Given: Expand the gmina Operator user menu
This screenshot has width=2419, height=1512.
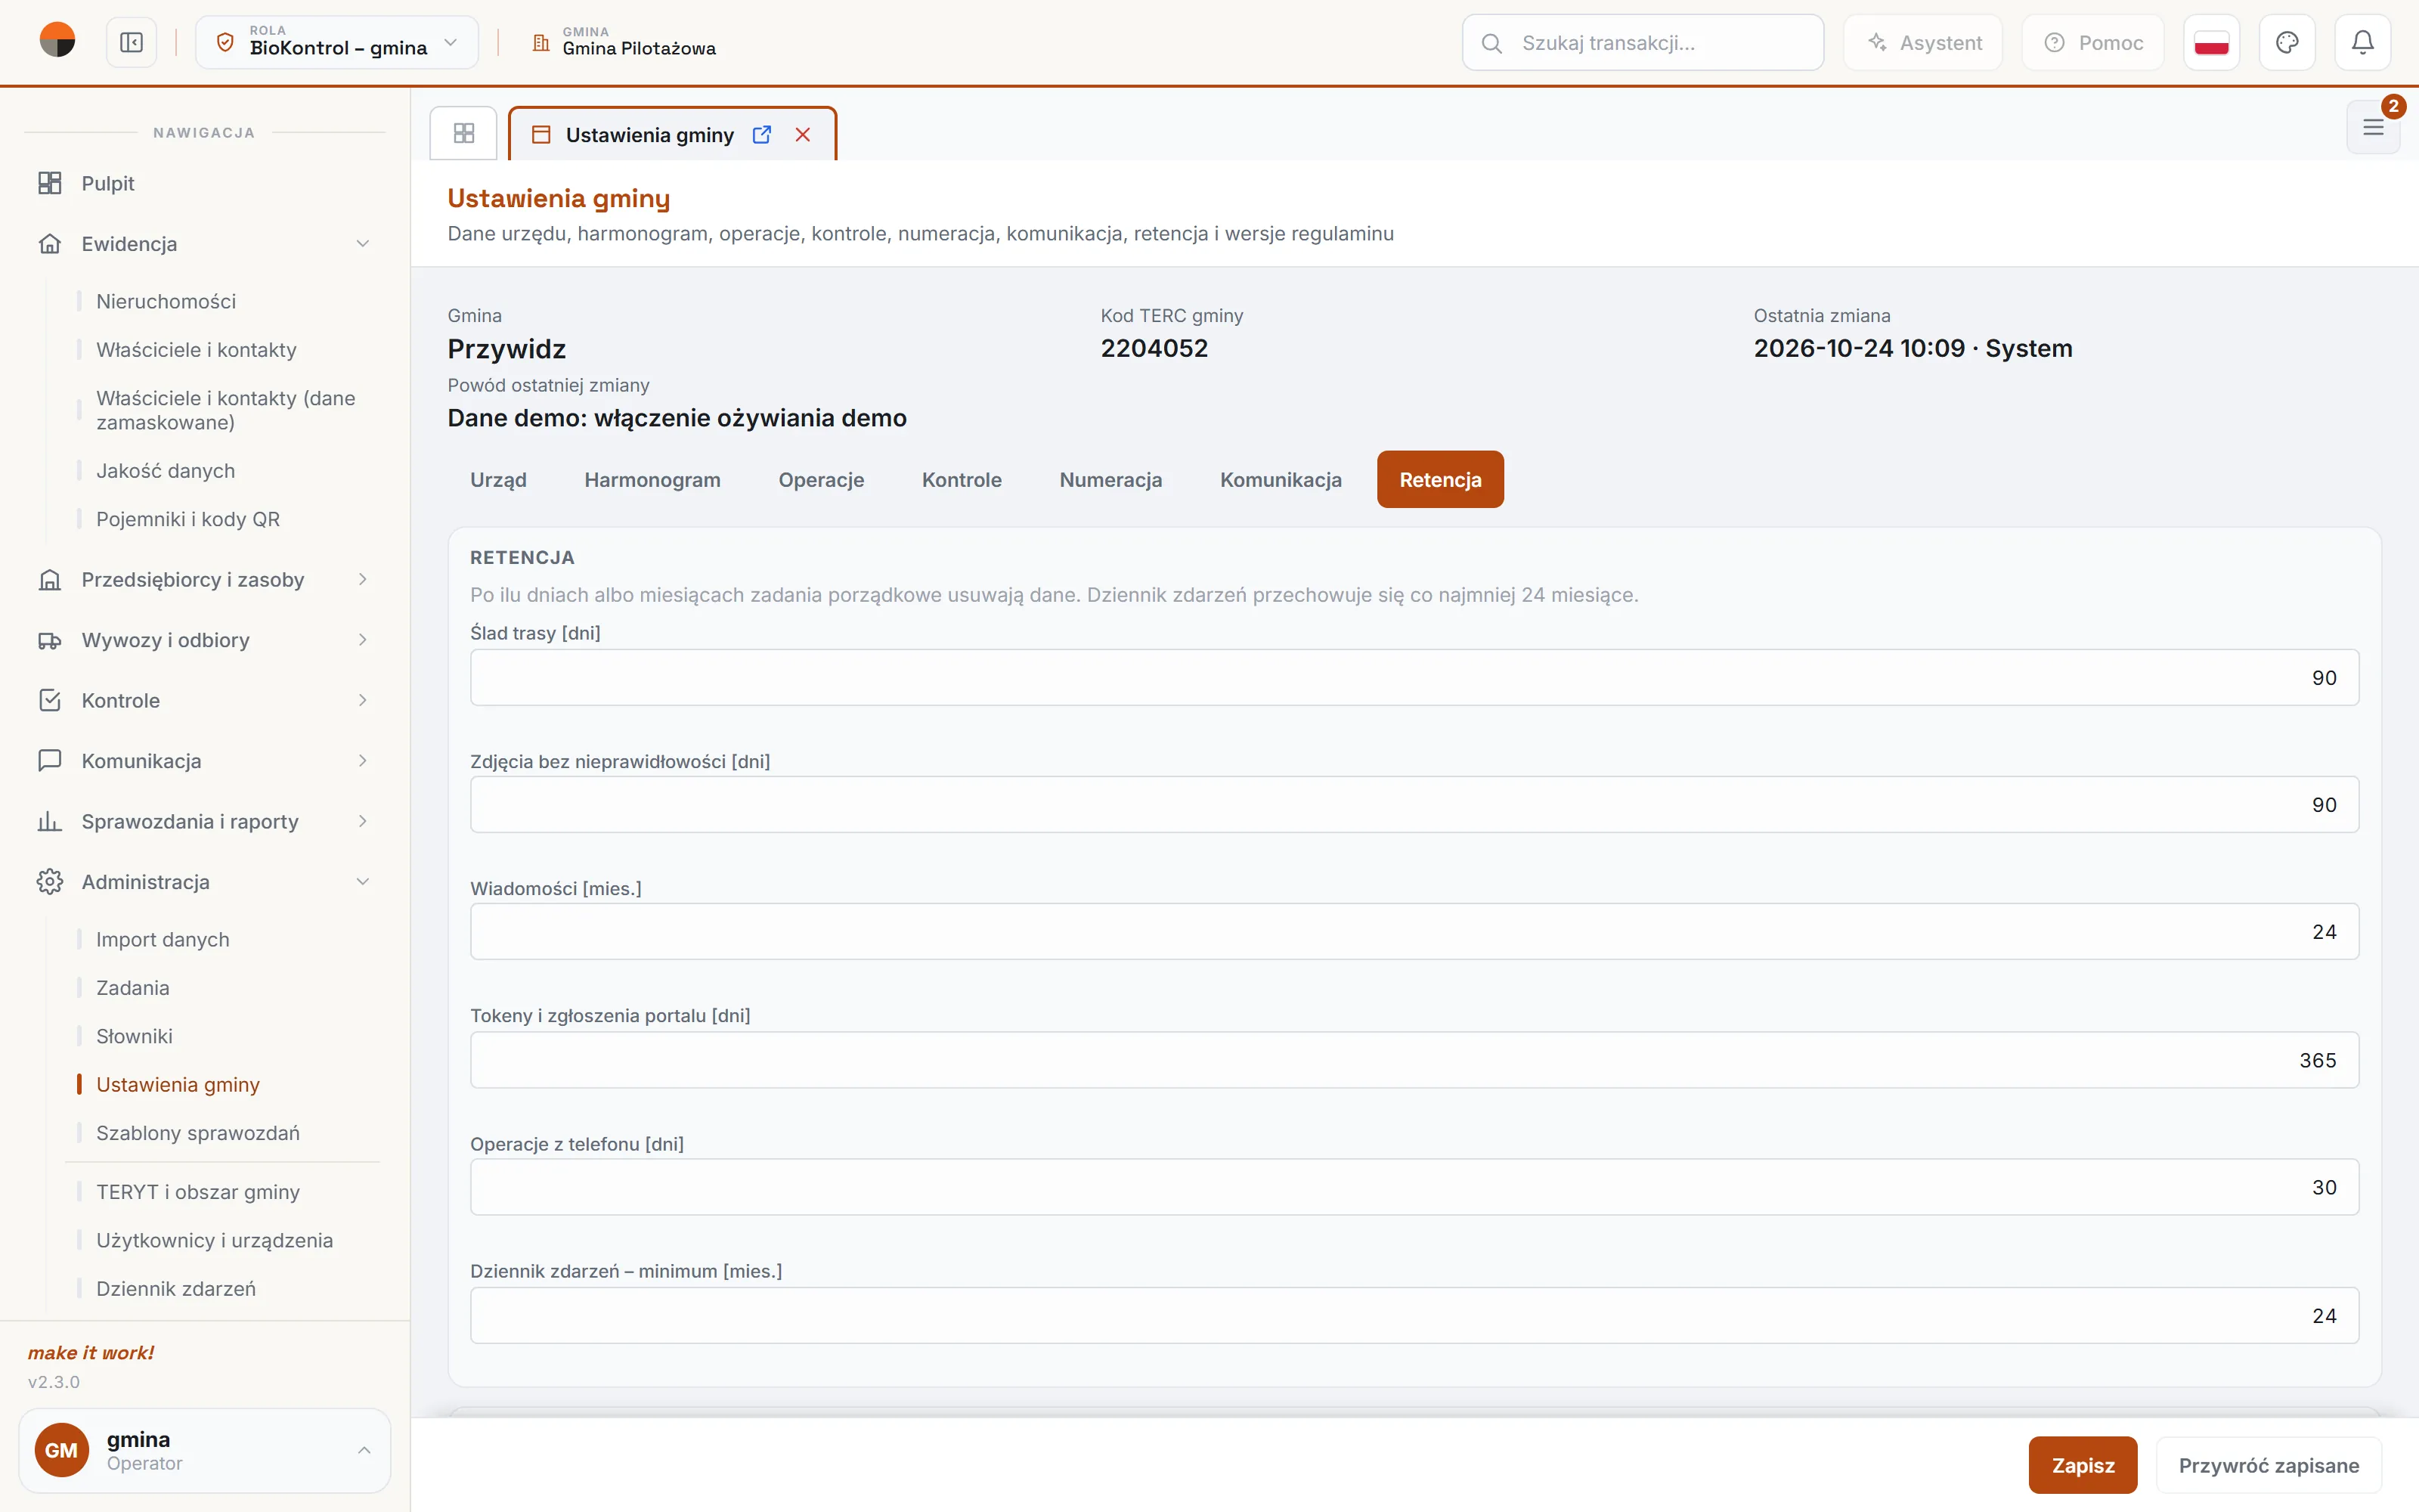Looking at the screenshot, I should (x=204, y=1450).
